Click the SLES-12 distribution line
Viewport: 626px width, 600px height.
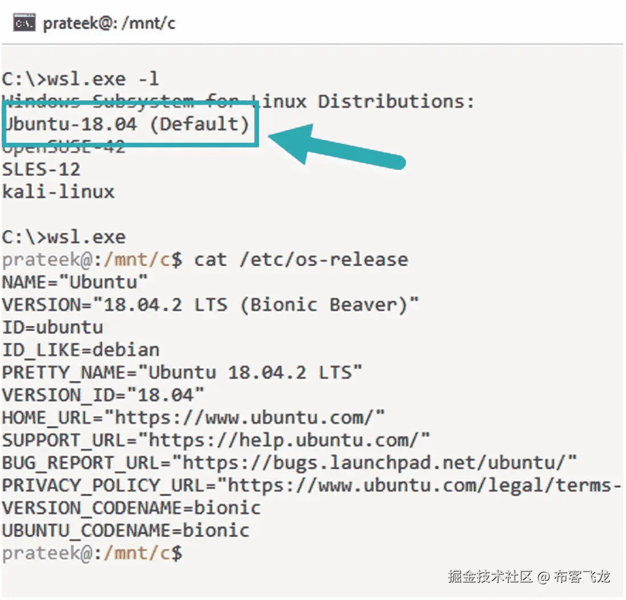click(x=41, y=169)
